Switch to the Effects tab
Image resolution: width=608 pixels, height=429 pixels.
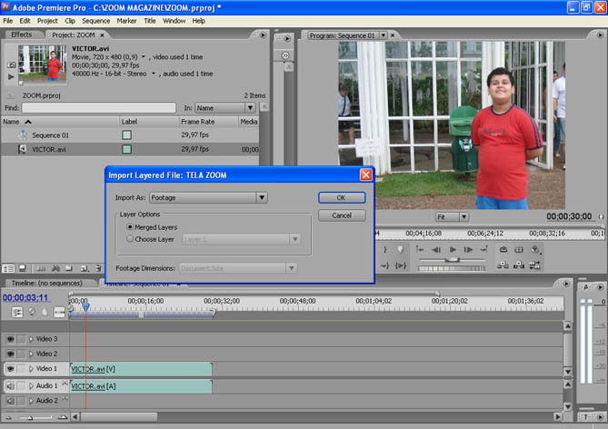coord(21,35)
